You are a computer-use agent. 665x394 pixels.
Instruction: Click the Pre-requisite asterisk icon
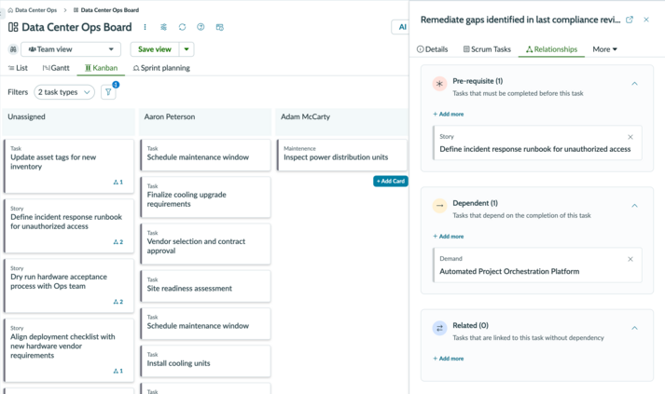coord(439,84)
